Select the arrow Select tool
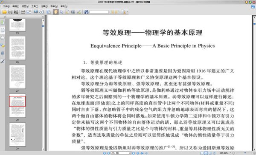The height and width of the screenshot is (155, 256). click(x=61, y=12)
